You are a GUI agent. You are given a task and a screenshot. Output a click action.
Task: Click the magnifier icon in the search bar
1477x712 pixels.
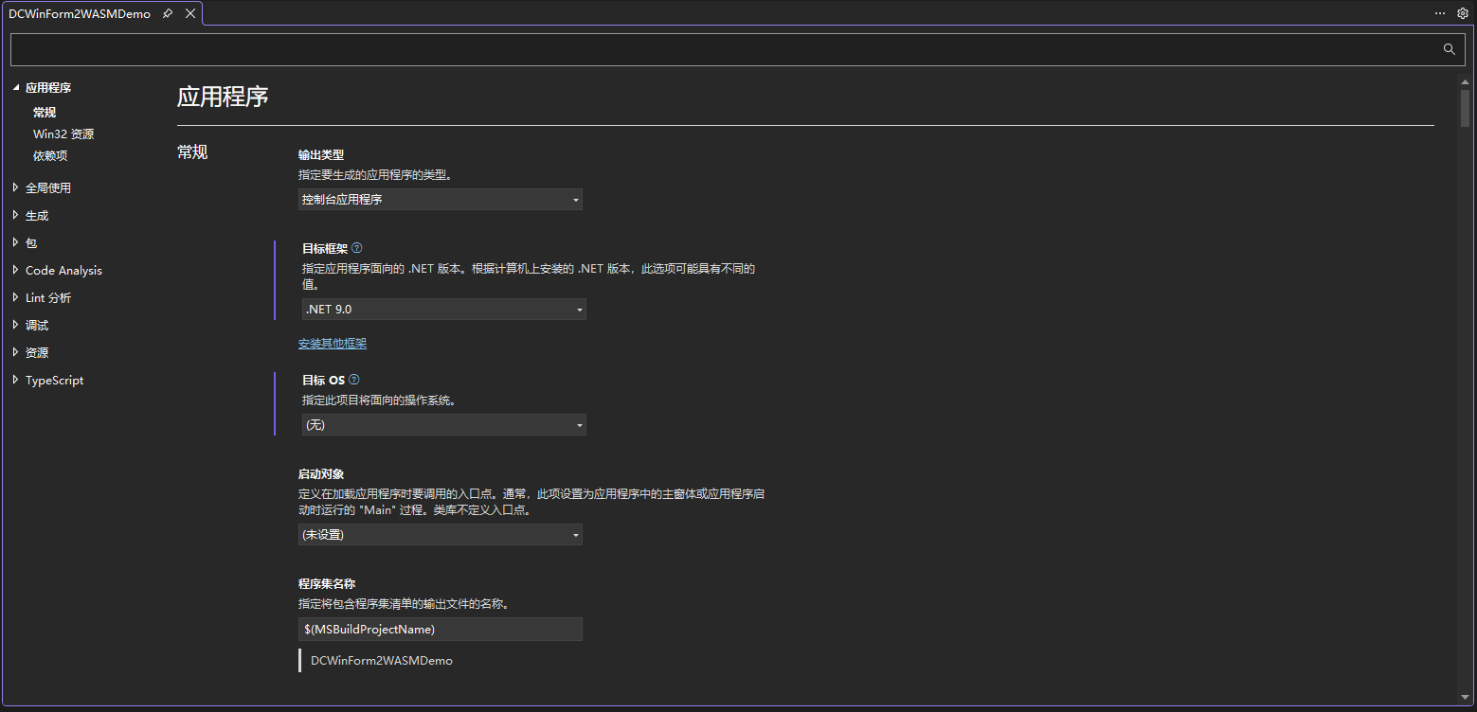click(1448, 48)
